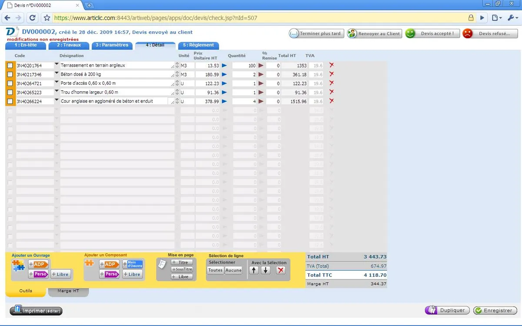Switch to the 5 : Règlement tab

198,45
